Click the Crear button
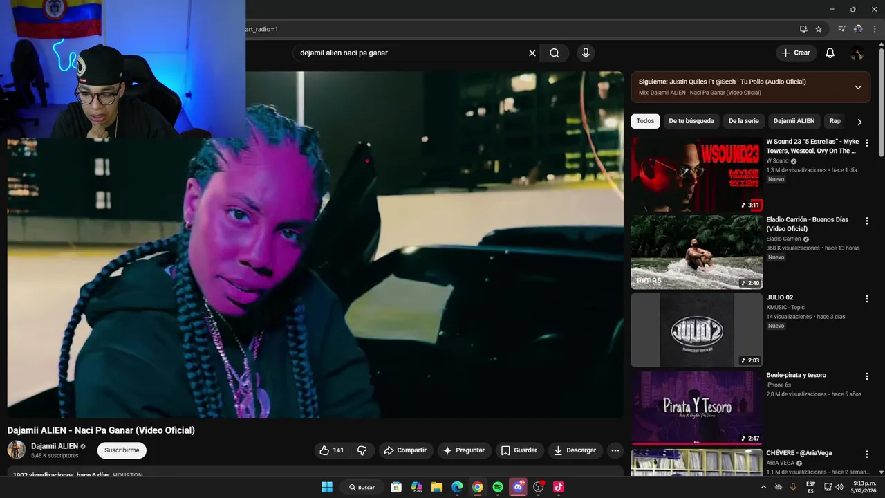This screenshot has width=885, height=498. pyautogui.click(x=795, y=53)
